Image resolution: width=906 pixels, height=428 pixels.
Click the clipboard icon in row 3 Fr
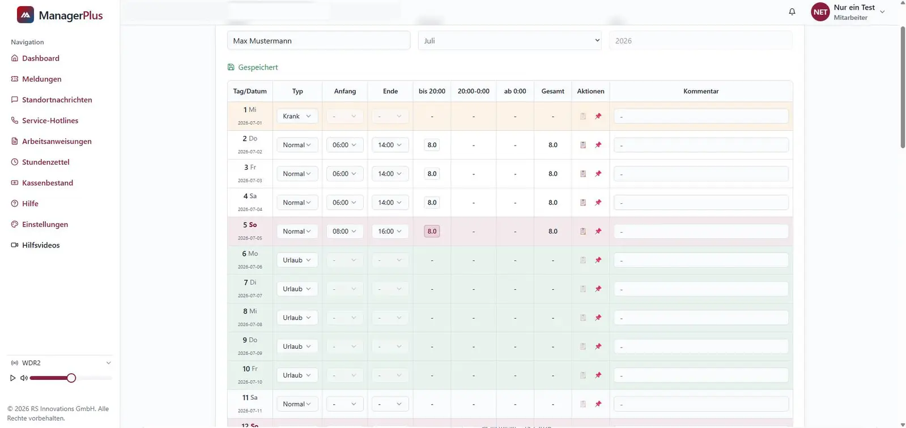click(x=583, y=174)
